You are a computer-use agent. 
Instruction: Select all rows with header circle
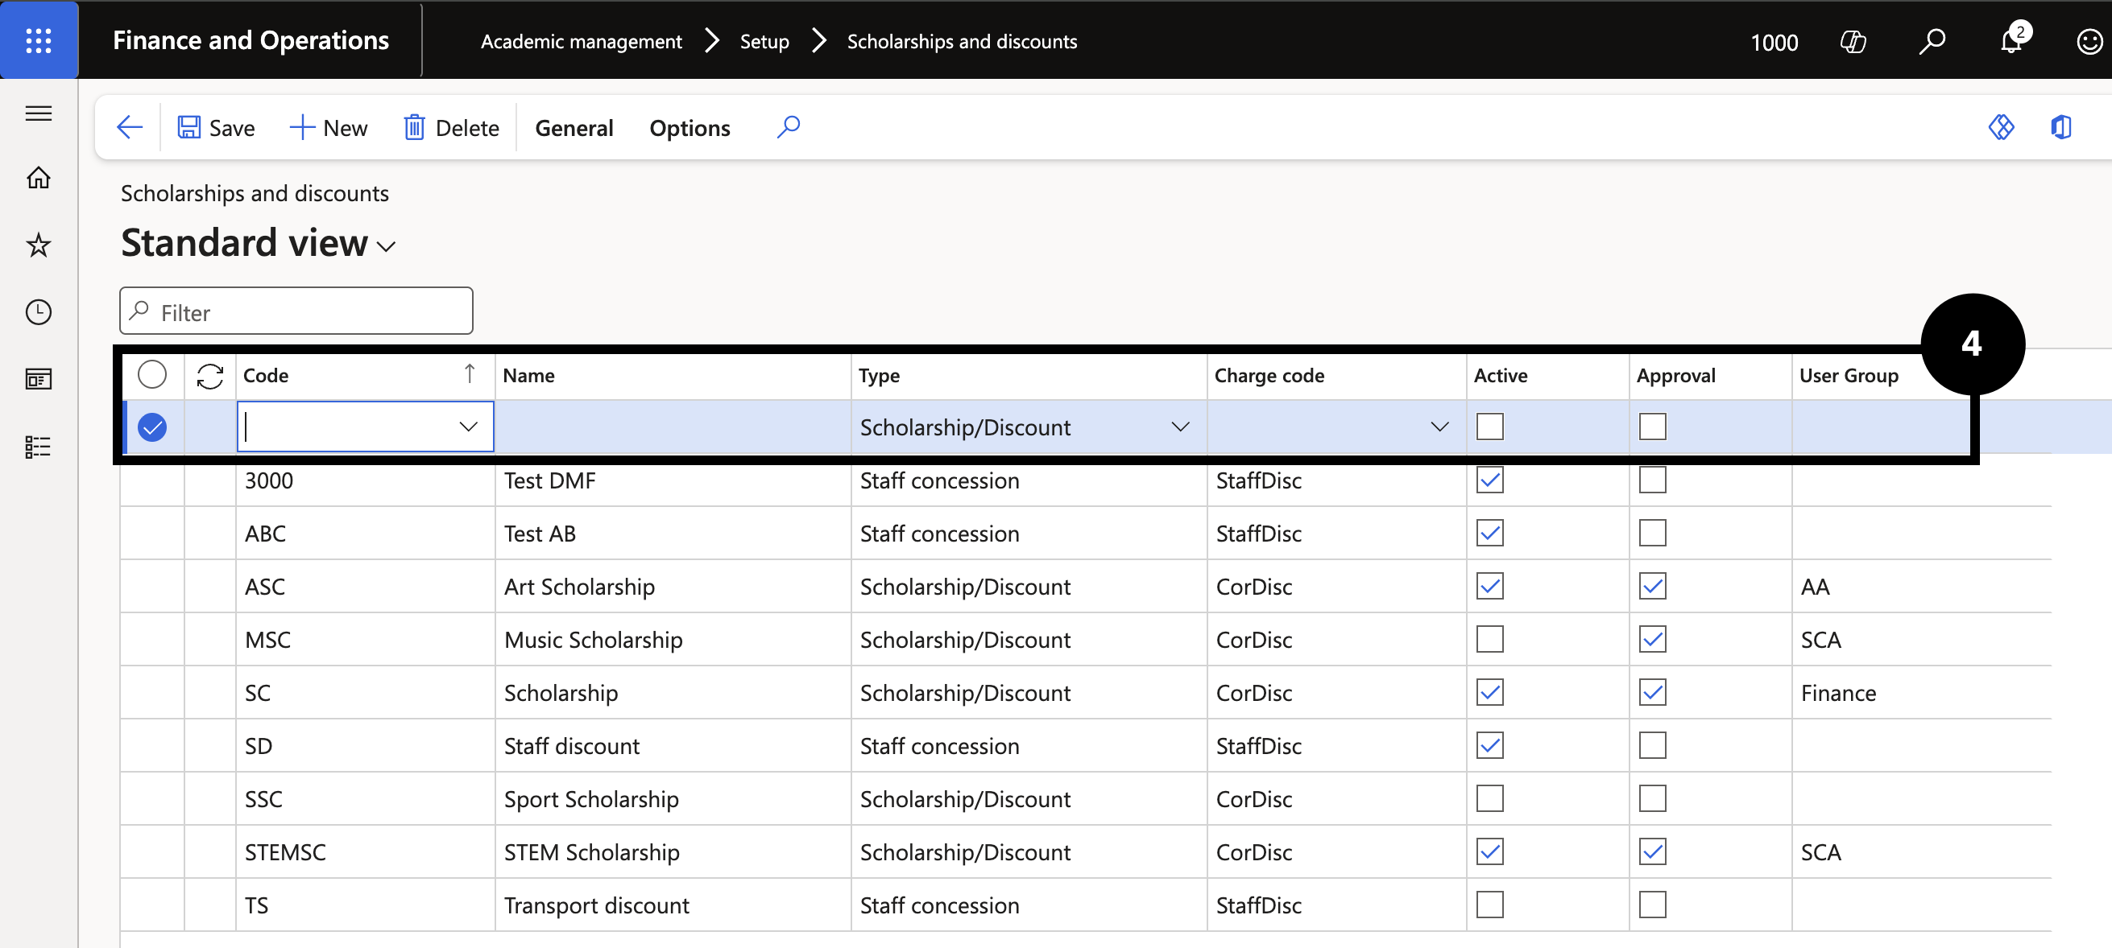[151, 374]
